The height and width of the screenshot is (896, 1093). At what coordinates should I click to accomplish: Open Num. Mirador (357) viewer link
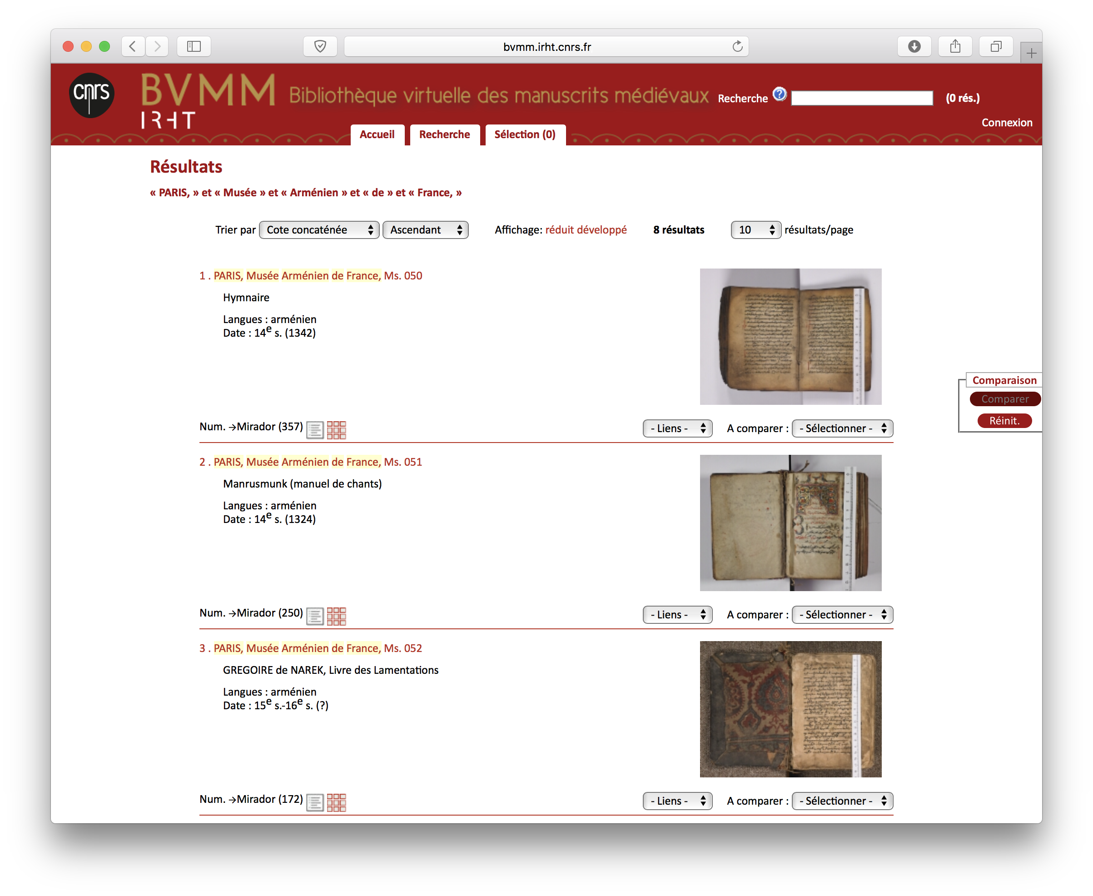[x=251, y=427]
